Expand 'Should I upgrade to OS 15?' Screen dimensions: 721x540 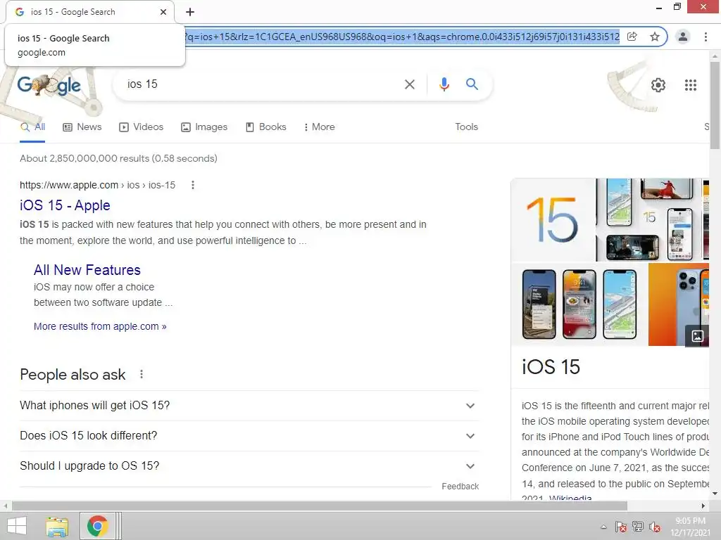tap(249, 466)
